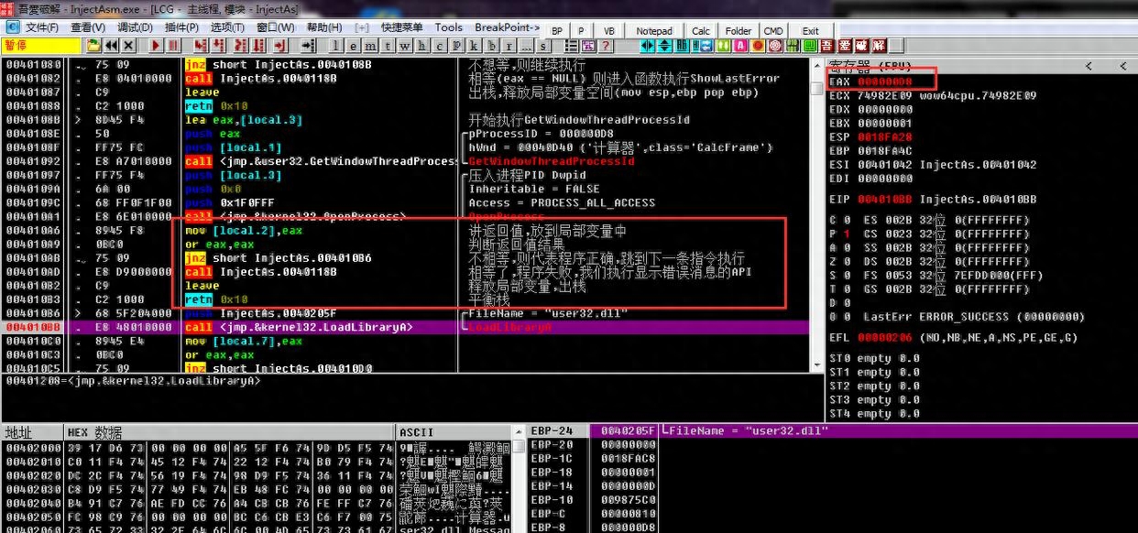
Task: Open References window with 'r' button
Action: click(509, 45)
